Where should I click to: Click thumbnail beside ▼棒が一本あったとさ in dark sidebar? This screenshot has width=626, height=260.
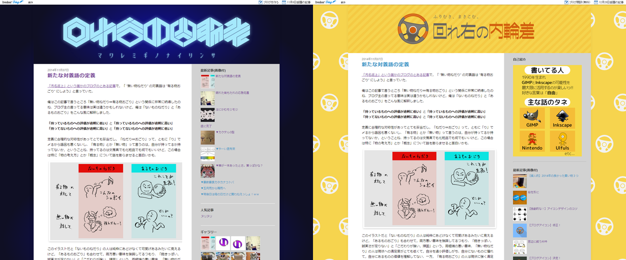207,170
